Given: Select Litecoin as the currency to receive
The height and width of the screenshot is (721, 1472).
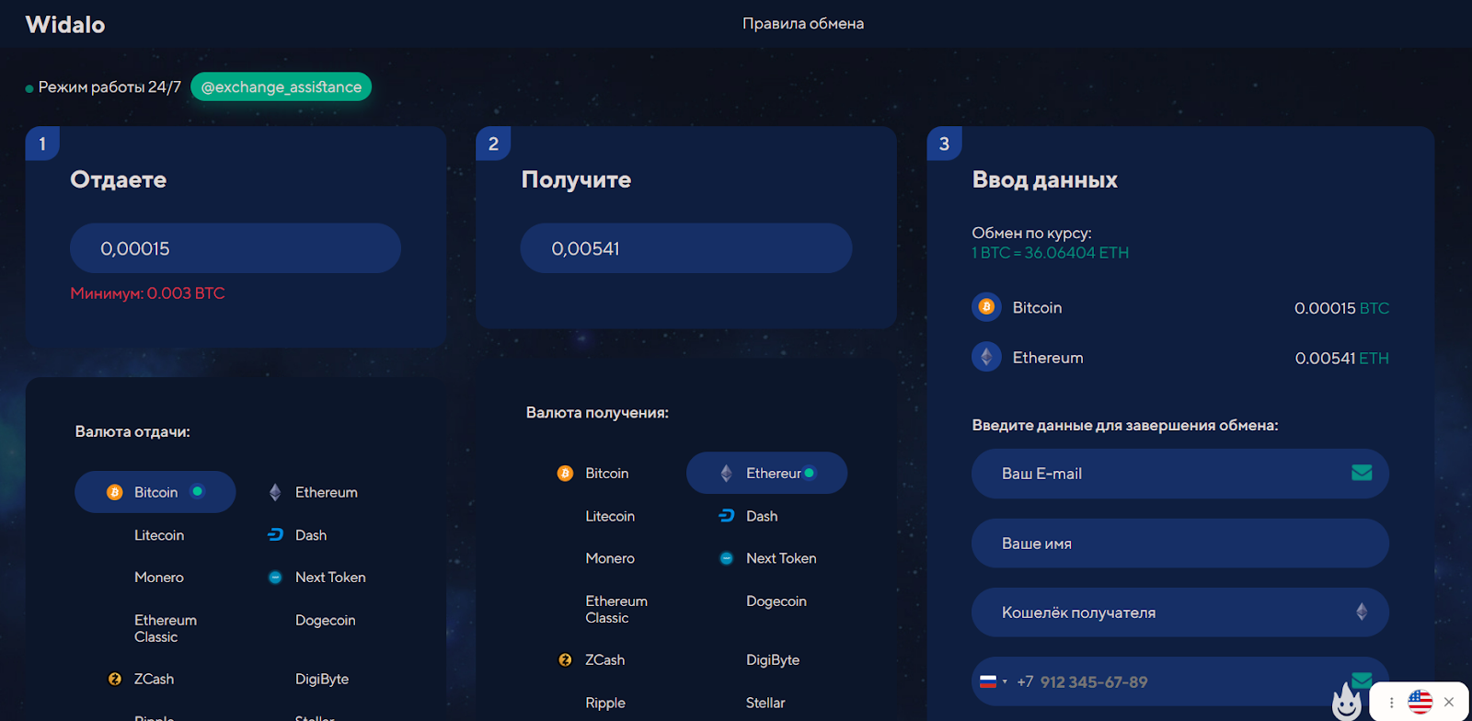Looking at the screenshot, I should coord(610,516).
